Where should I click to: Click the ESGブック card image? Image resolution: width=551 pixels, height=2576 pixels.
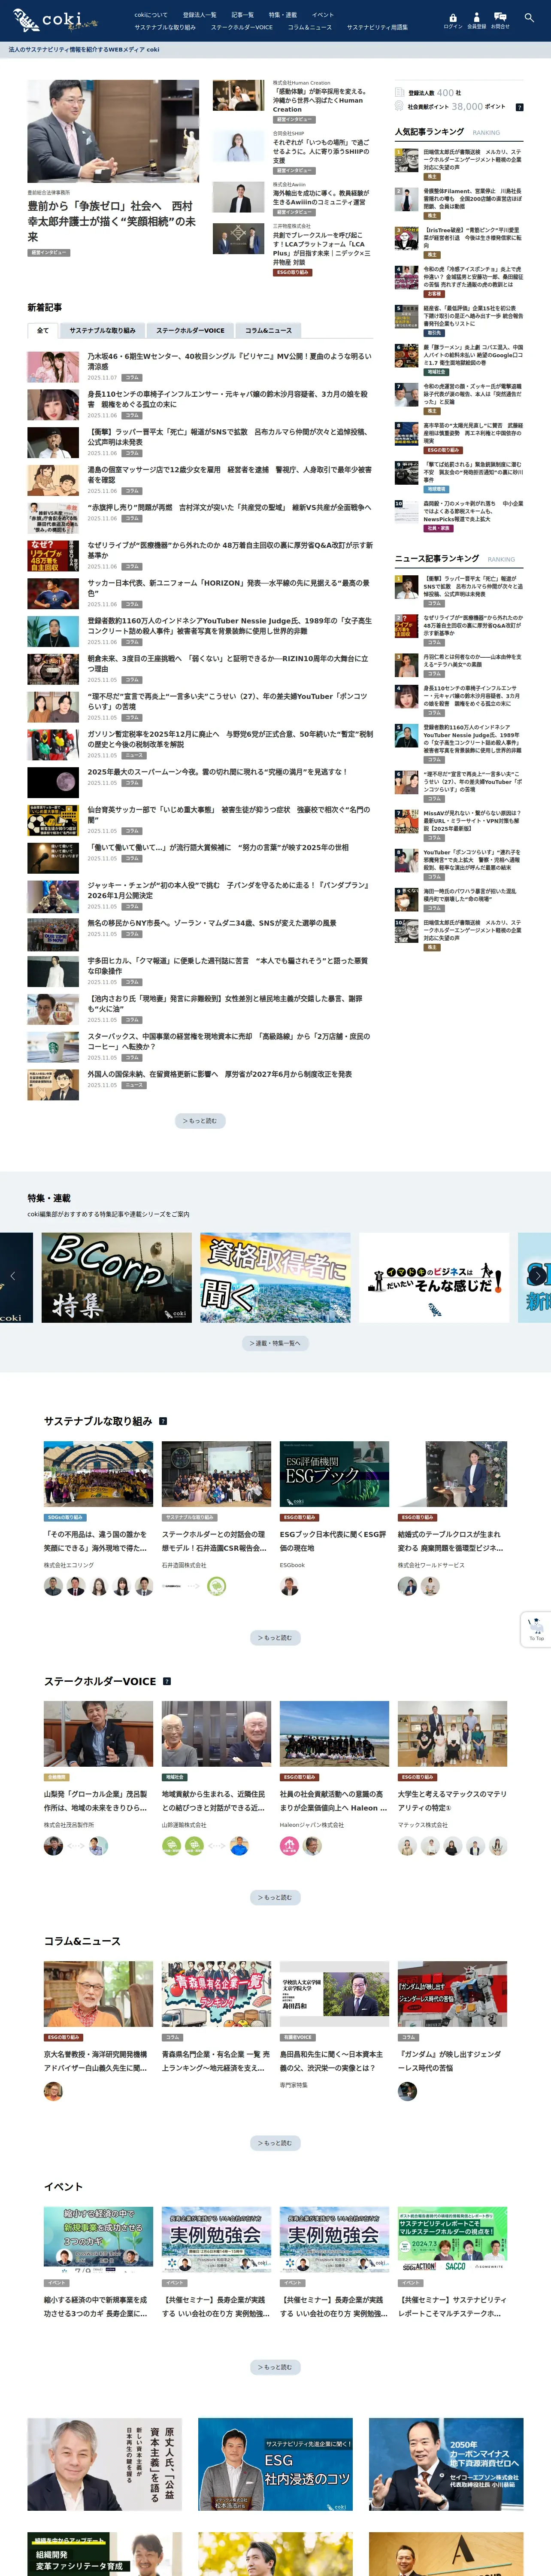334,1474
